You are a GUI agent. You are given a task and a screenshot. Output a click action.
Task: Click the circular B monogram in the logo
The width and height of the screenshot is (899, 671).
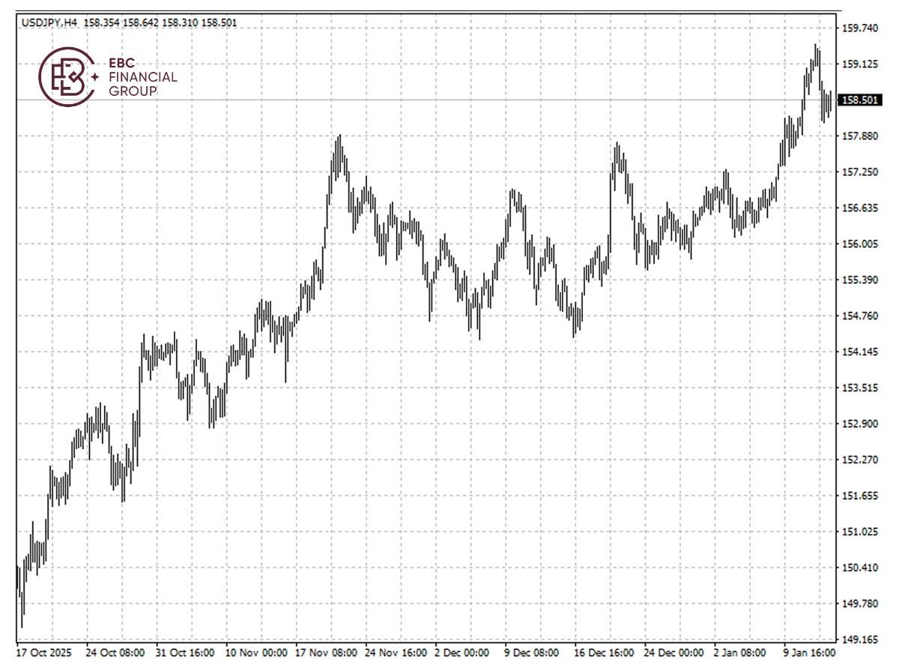pos(69,75)
